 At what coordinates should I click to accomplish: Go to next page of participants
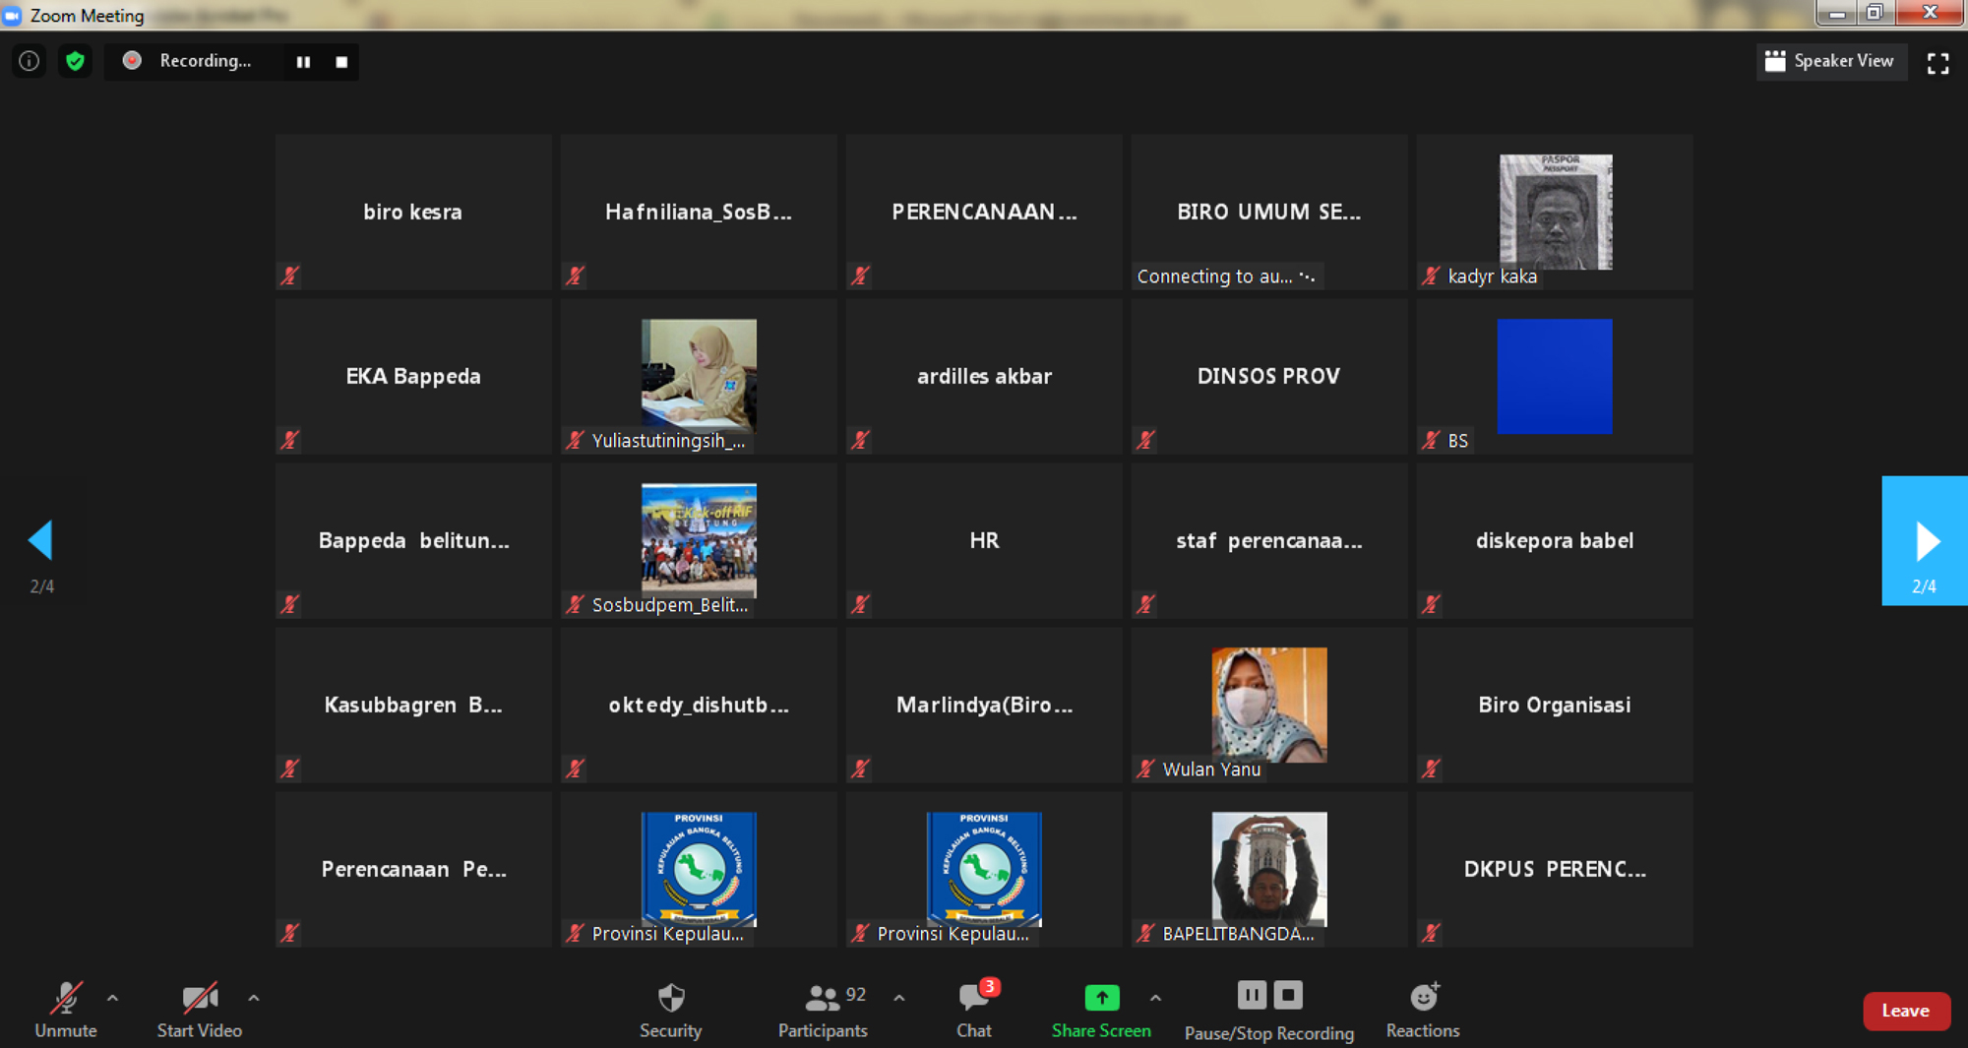[1925, 540]
